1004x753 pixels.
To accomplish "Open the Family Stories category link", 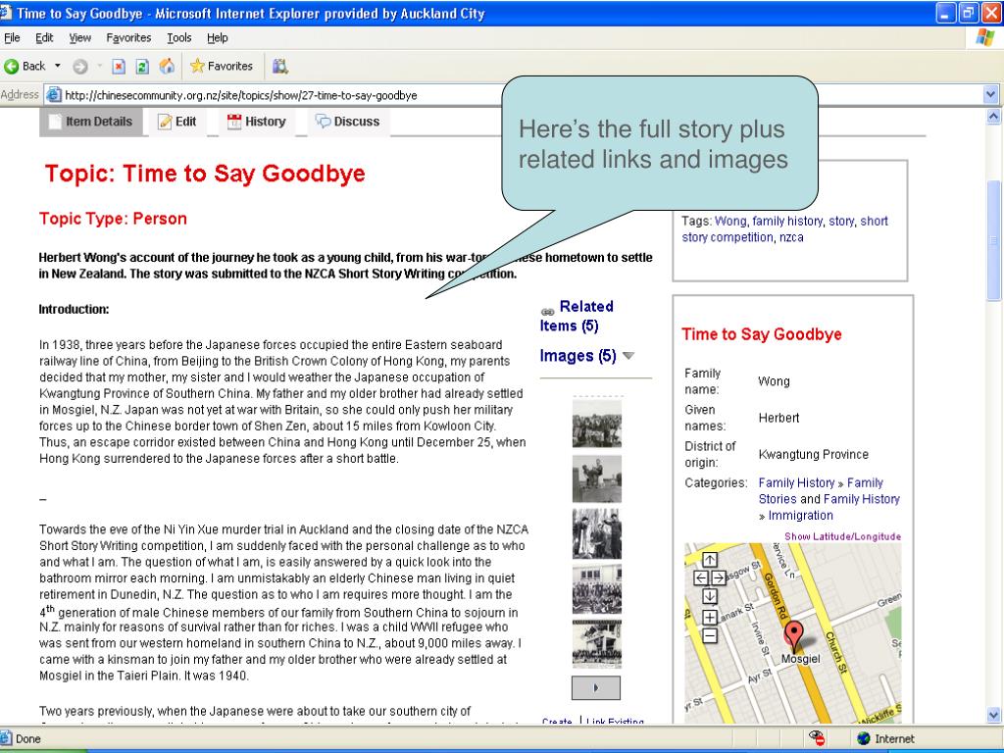I will click(821, 491).
